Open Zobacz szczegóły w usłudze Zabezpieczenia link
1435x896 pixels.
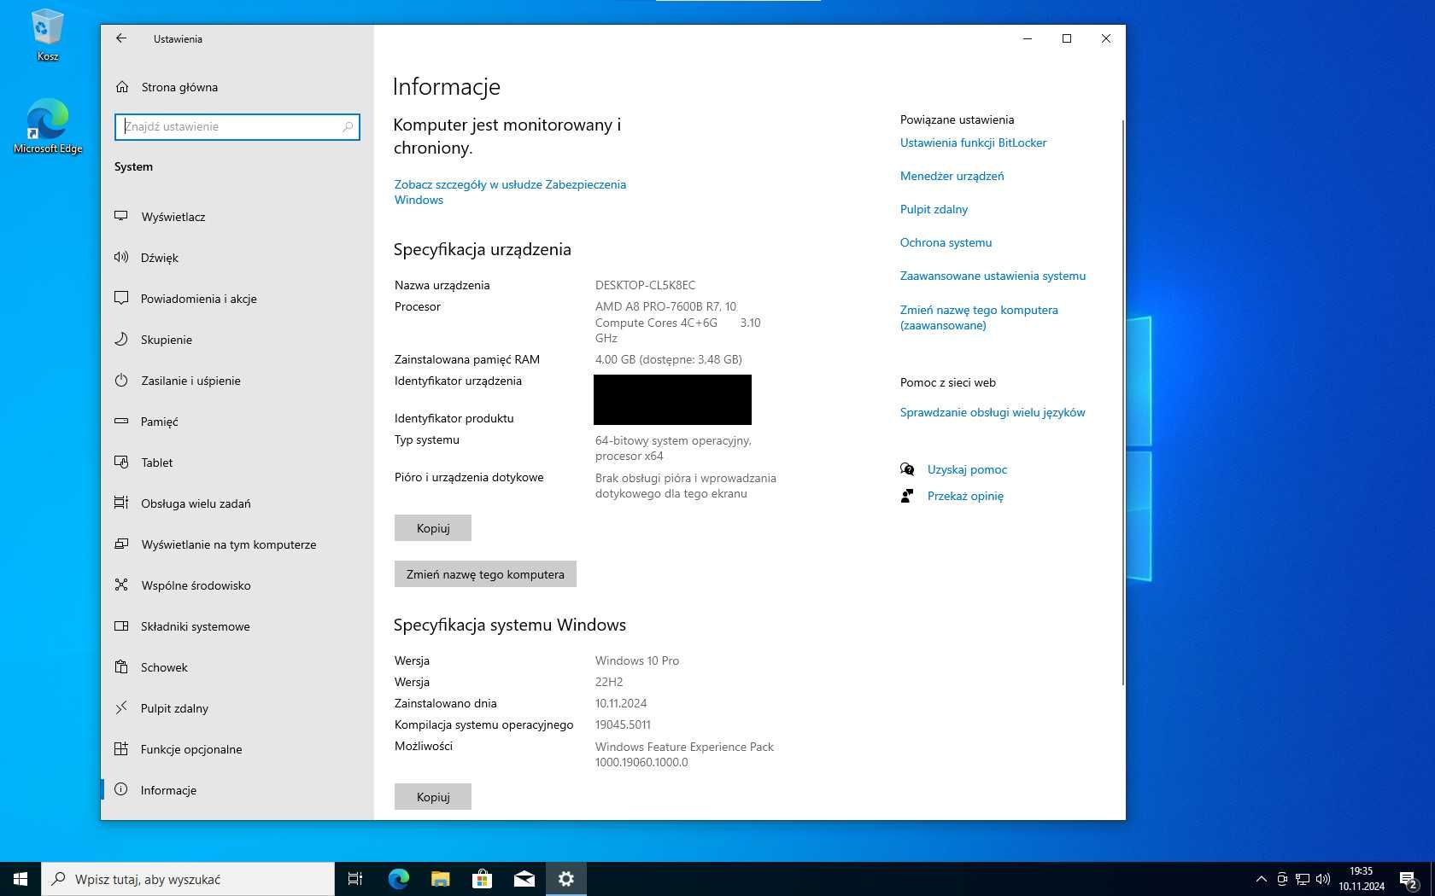click(x=510, y=192)
